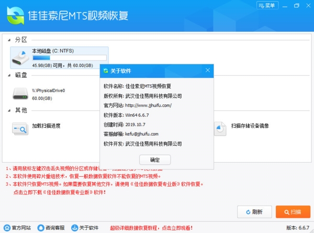314x233 pixels.
Task: Collapse the 磁盘 section
Action: tap(9, 76)
